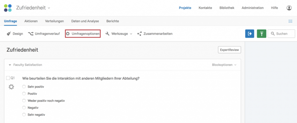This screenshot has width=297, height=123.
Task: Click the wrench Werkzeuge icon
Action: (x=107, y=34)
